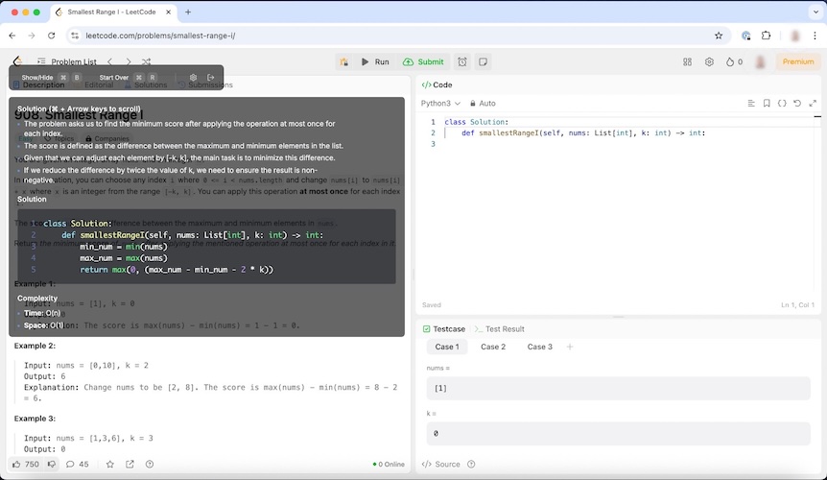Screen dimensions: 827x480
Task: Open the Test Result tab
Action: click(x=504, y=328)
